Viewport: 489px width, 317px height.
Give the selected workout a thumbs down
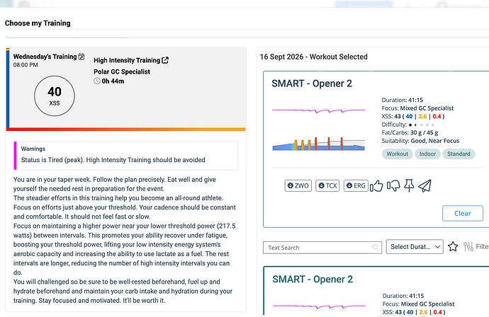coord(393,186)
